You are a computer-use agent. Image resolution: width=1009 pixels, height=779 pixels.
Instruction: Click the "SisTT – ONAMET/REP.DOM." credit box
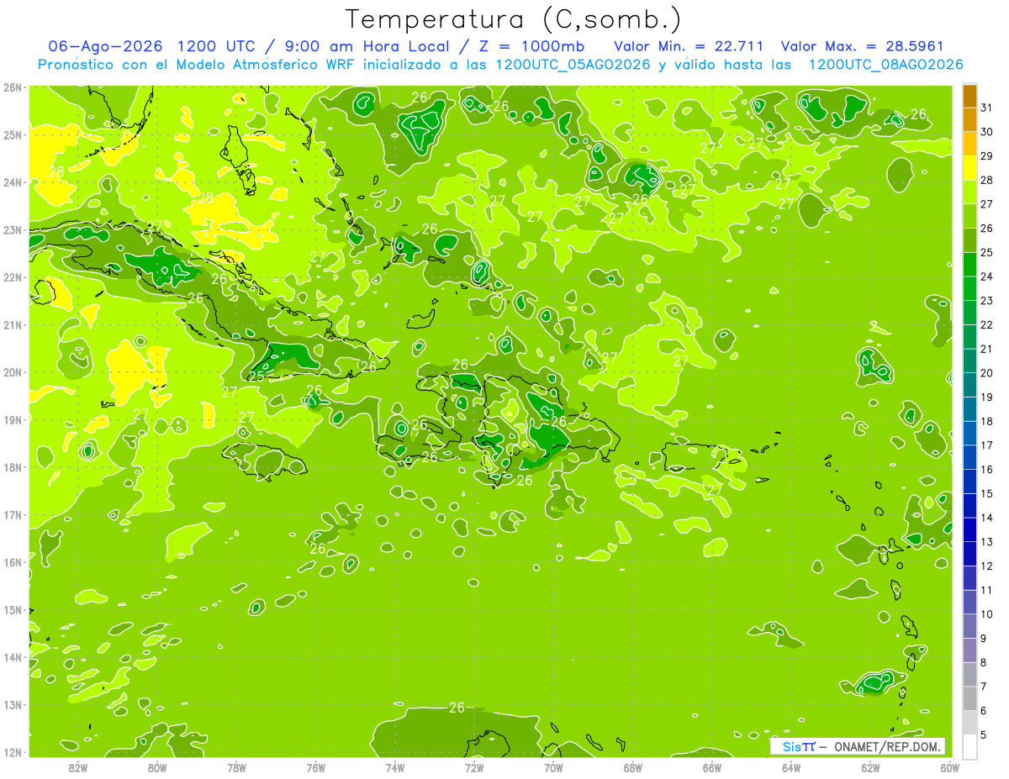tap(858, 746)
